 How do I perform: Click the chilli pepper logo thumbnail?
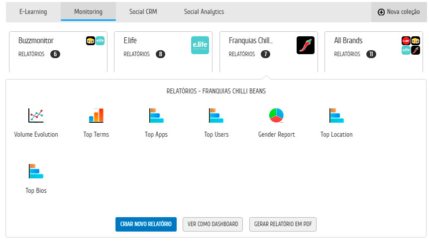306,45
